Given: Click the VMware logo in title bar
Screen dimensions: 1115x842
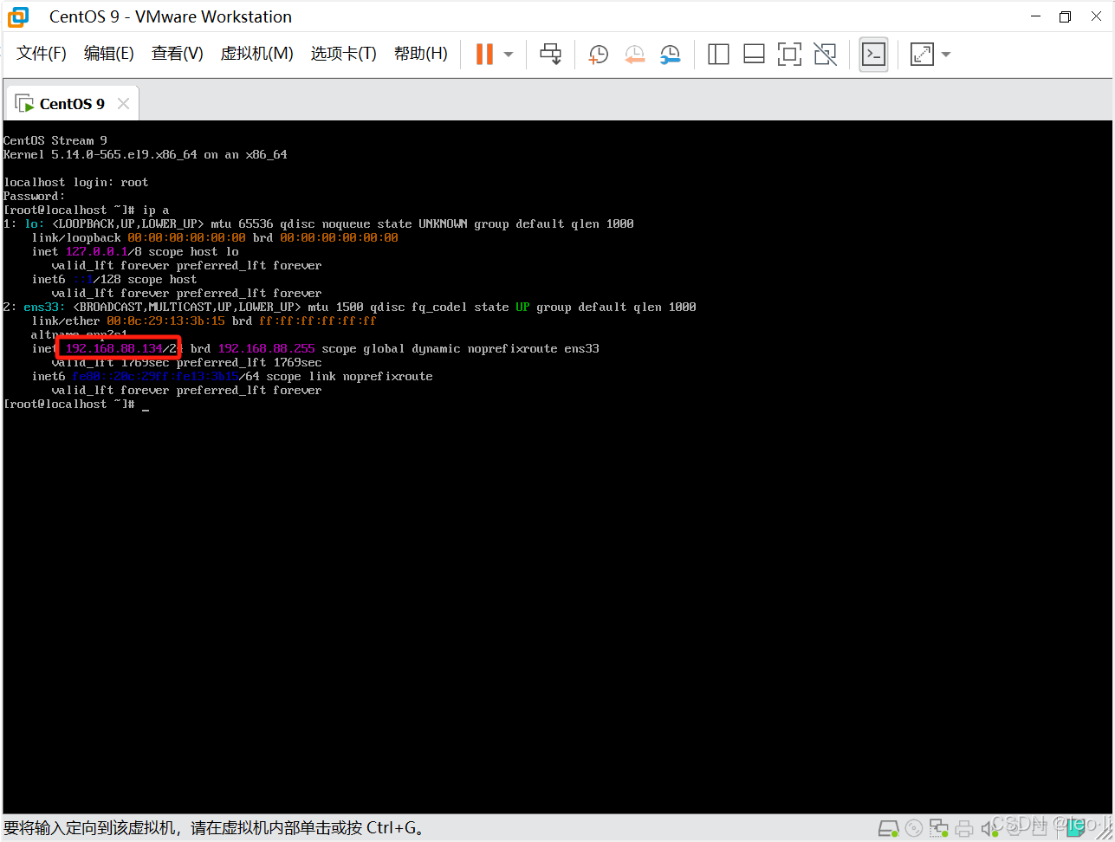Looking at the screenshot, I should [x=18, y=16].
